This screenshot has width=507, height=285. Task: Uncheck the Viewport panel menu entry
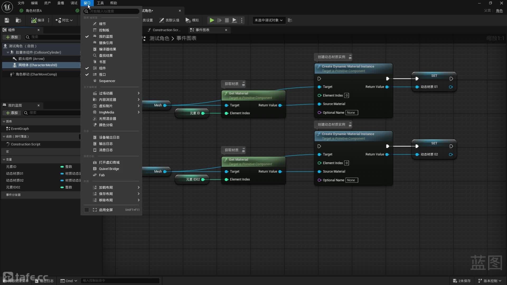[102, 74]
